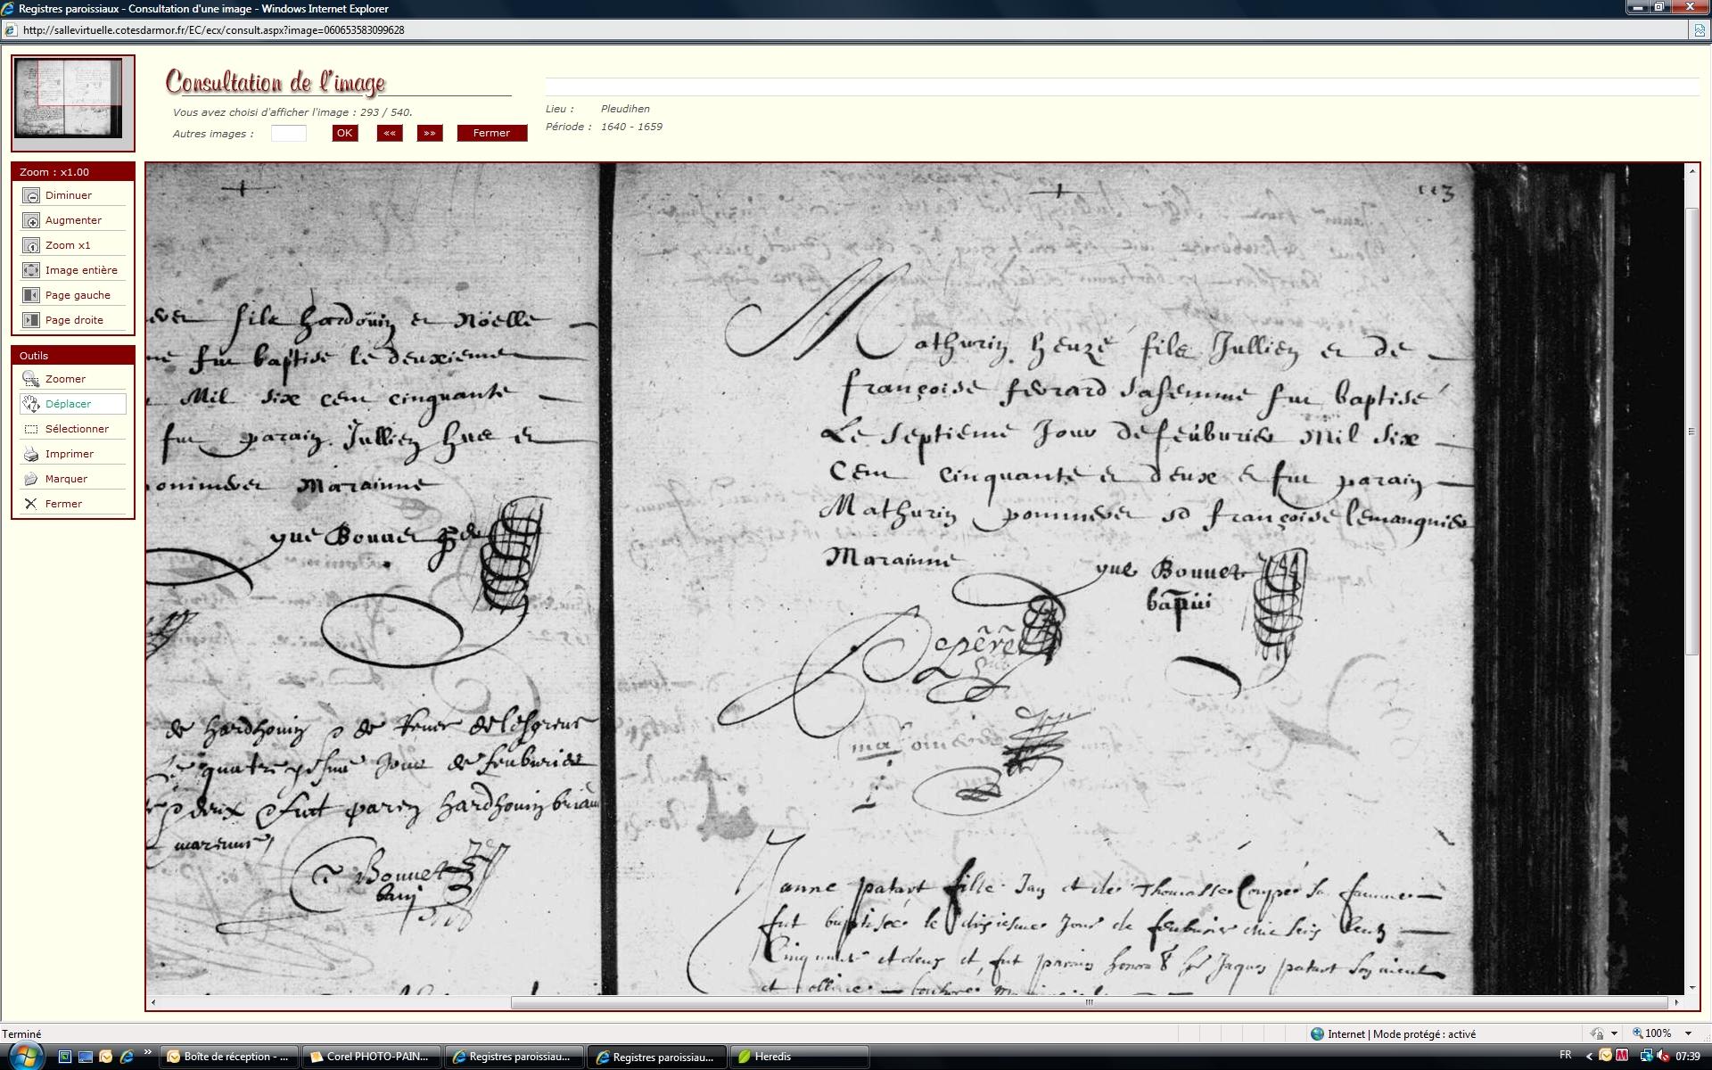Click the page overview thumbnail
The height and width of the screenshot is (1070, 1712).
[69, 98]
